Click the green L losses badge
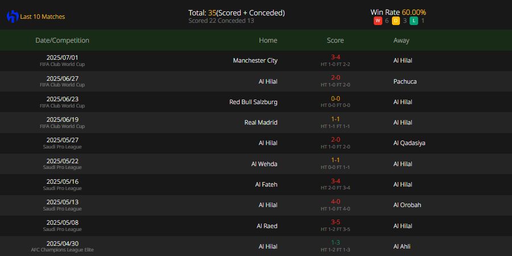This screenshot has width=512, height=256. [414, 21]
